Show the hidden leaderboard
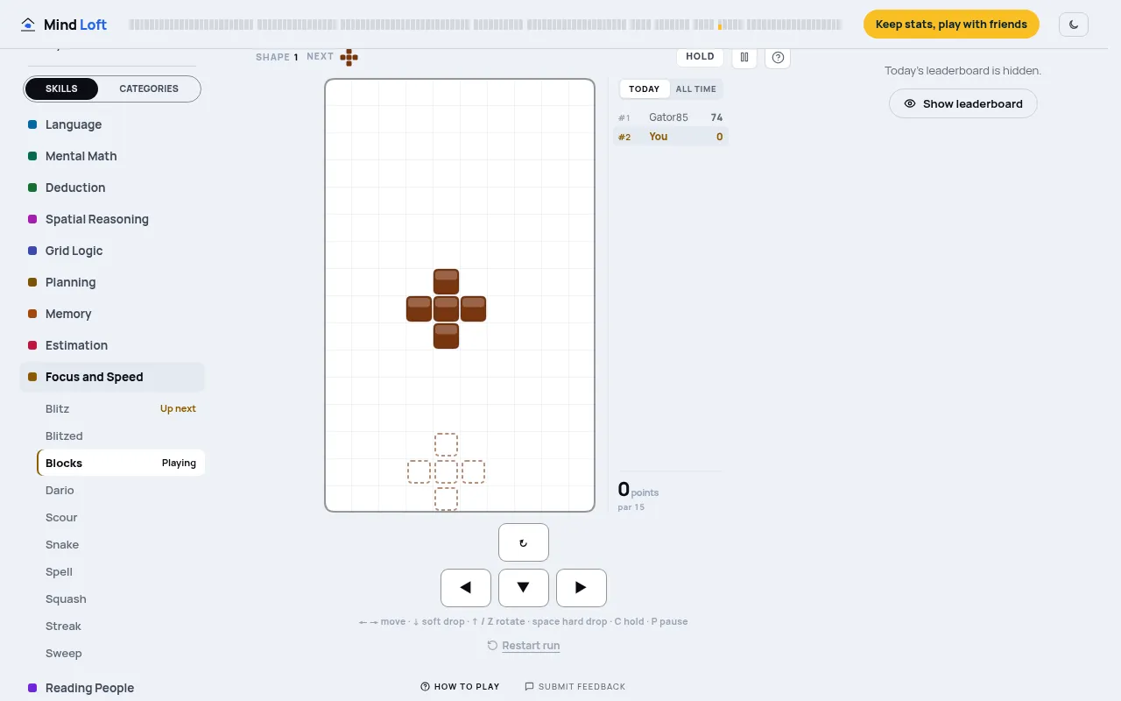This screenshot has height=701, width=1121. tap(963, 103)
